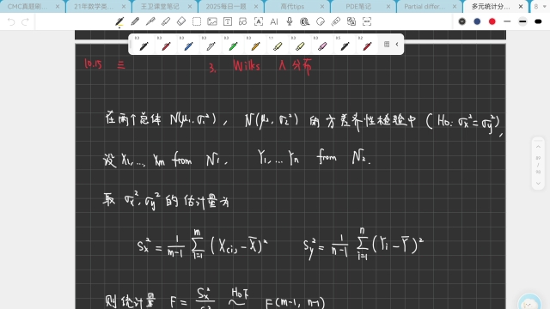This screenshot has width=550, height=309.
Task: Pick the orange pen preset
Action: [256, 45]
